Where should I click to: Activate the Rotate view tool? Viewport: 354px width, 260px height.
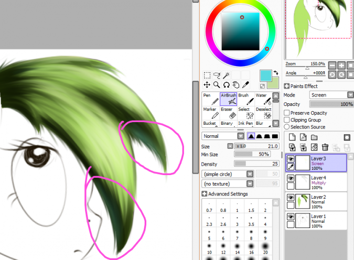226,84
